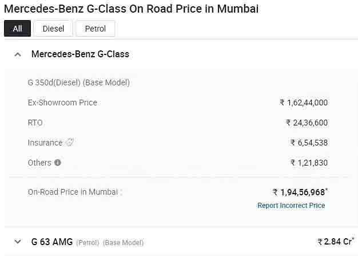The image size is (358, 256).
Task: Click the Insurance tag icon
Action: click(x=70, y=143)
